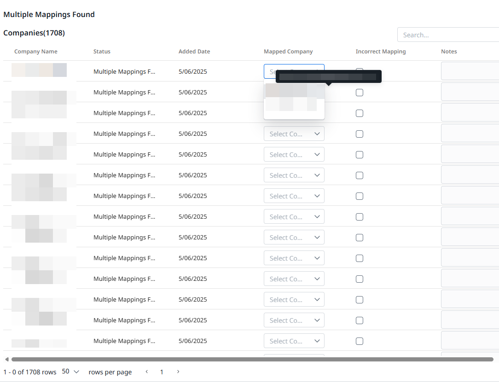Go to the previous page arrow
This screenshot has width=499, height=384.
(147, 372)
